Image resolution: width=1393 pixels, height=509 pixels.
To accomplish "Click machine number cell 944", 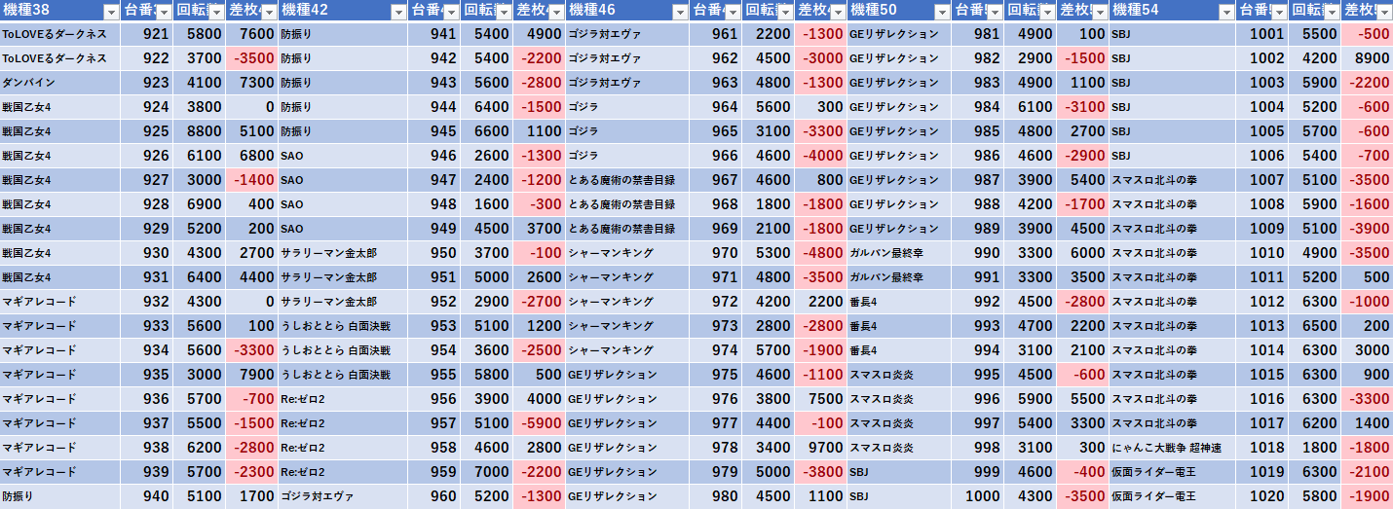I will 433,107.
